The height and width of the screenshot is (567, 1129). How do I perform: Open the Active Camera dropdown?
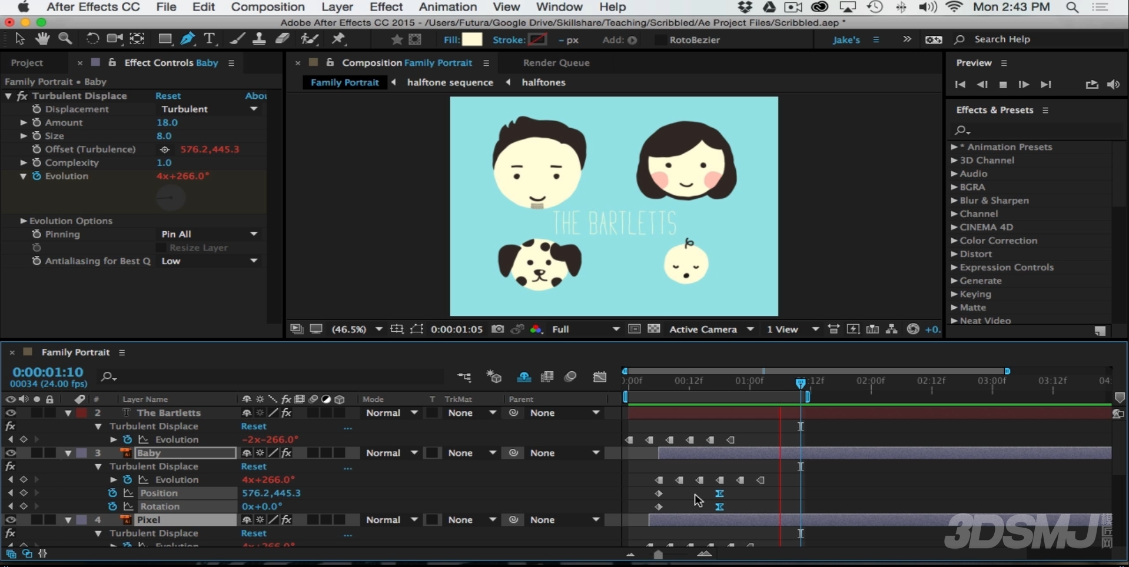711,329
